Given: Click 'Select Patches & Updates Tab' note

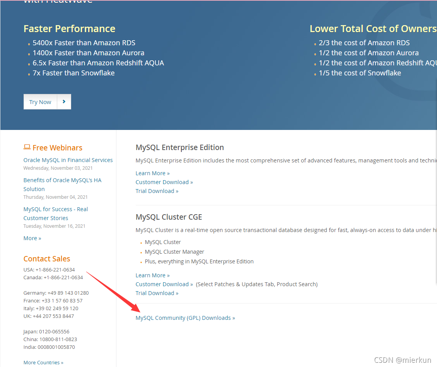Looking at the screenshot, I should (x=257, y=284).
